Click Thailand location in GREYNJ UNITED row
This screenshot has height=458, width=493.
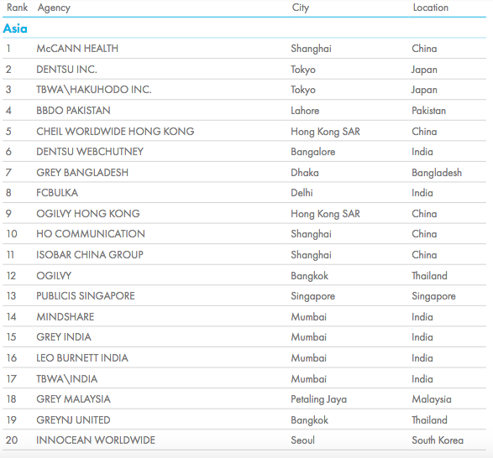pyautogui.click(x=429, y=420)
